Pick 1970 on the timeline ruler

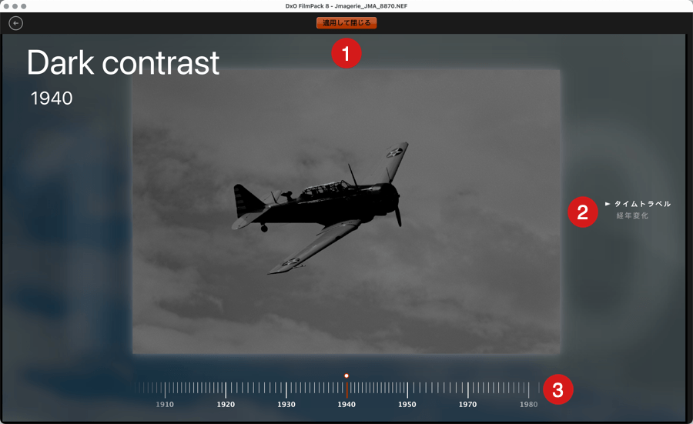[468, 404]
